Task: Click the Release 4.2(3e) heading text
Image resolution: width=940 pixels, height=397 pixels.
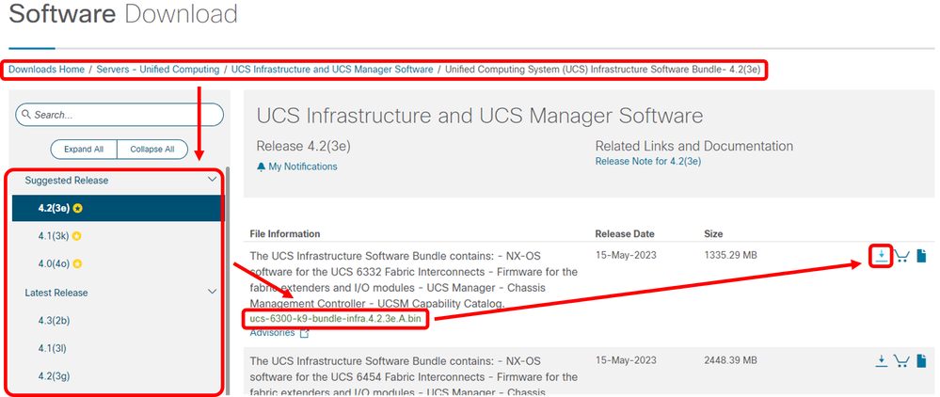Action: pyautogui.click(x=303, y=146)
